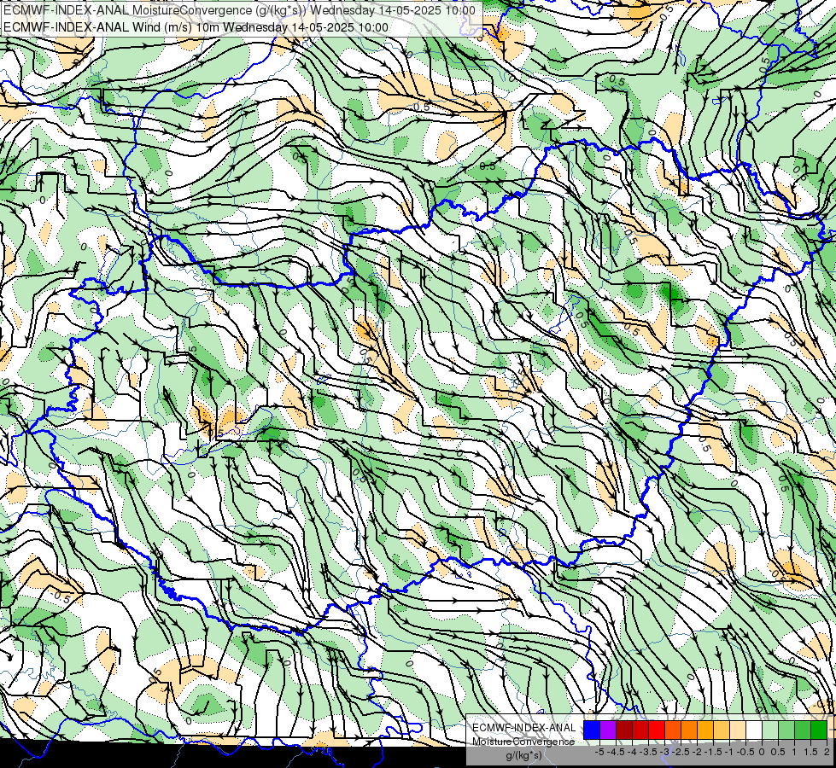Pick pale peach swatch between -1 and -0.5

[738, 730]
